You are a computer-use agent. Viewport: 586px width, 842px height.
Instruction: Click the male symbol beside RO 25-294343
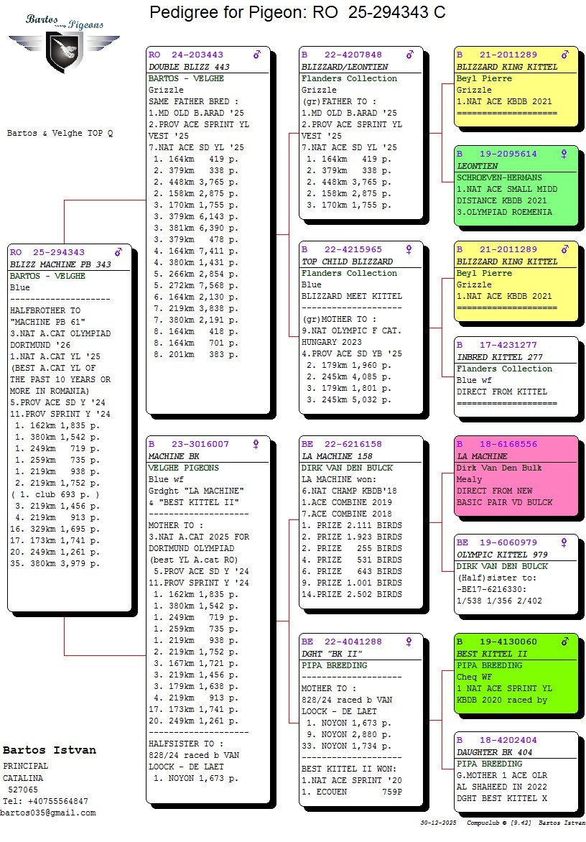[118, 252]
